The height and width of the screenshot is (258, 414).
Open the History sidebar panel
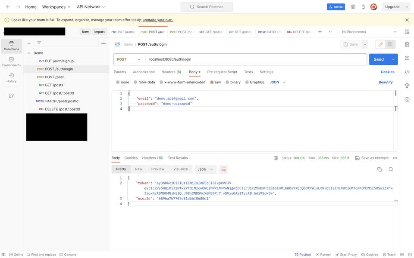click(x=11, y=78)
